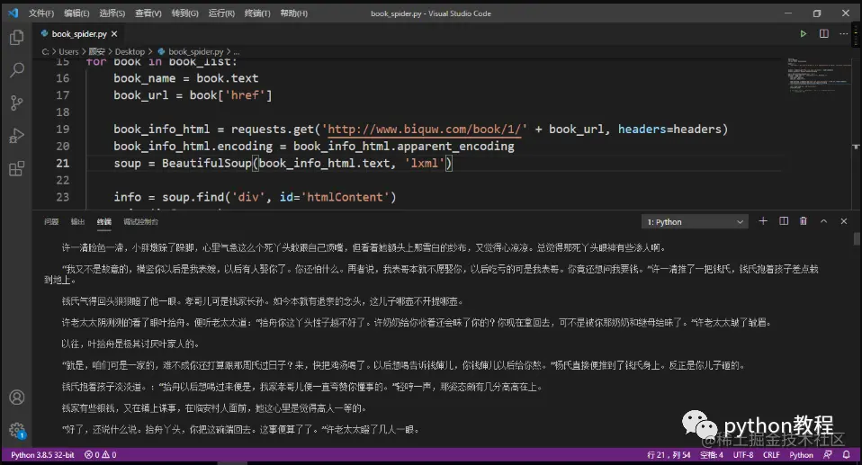Switch to the 问题 panel tab
The height and width of the screenshot is (465, 862).
coord(51,221)
